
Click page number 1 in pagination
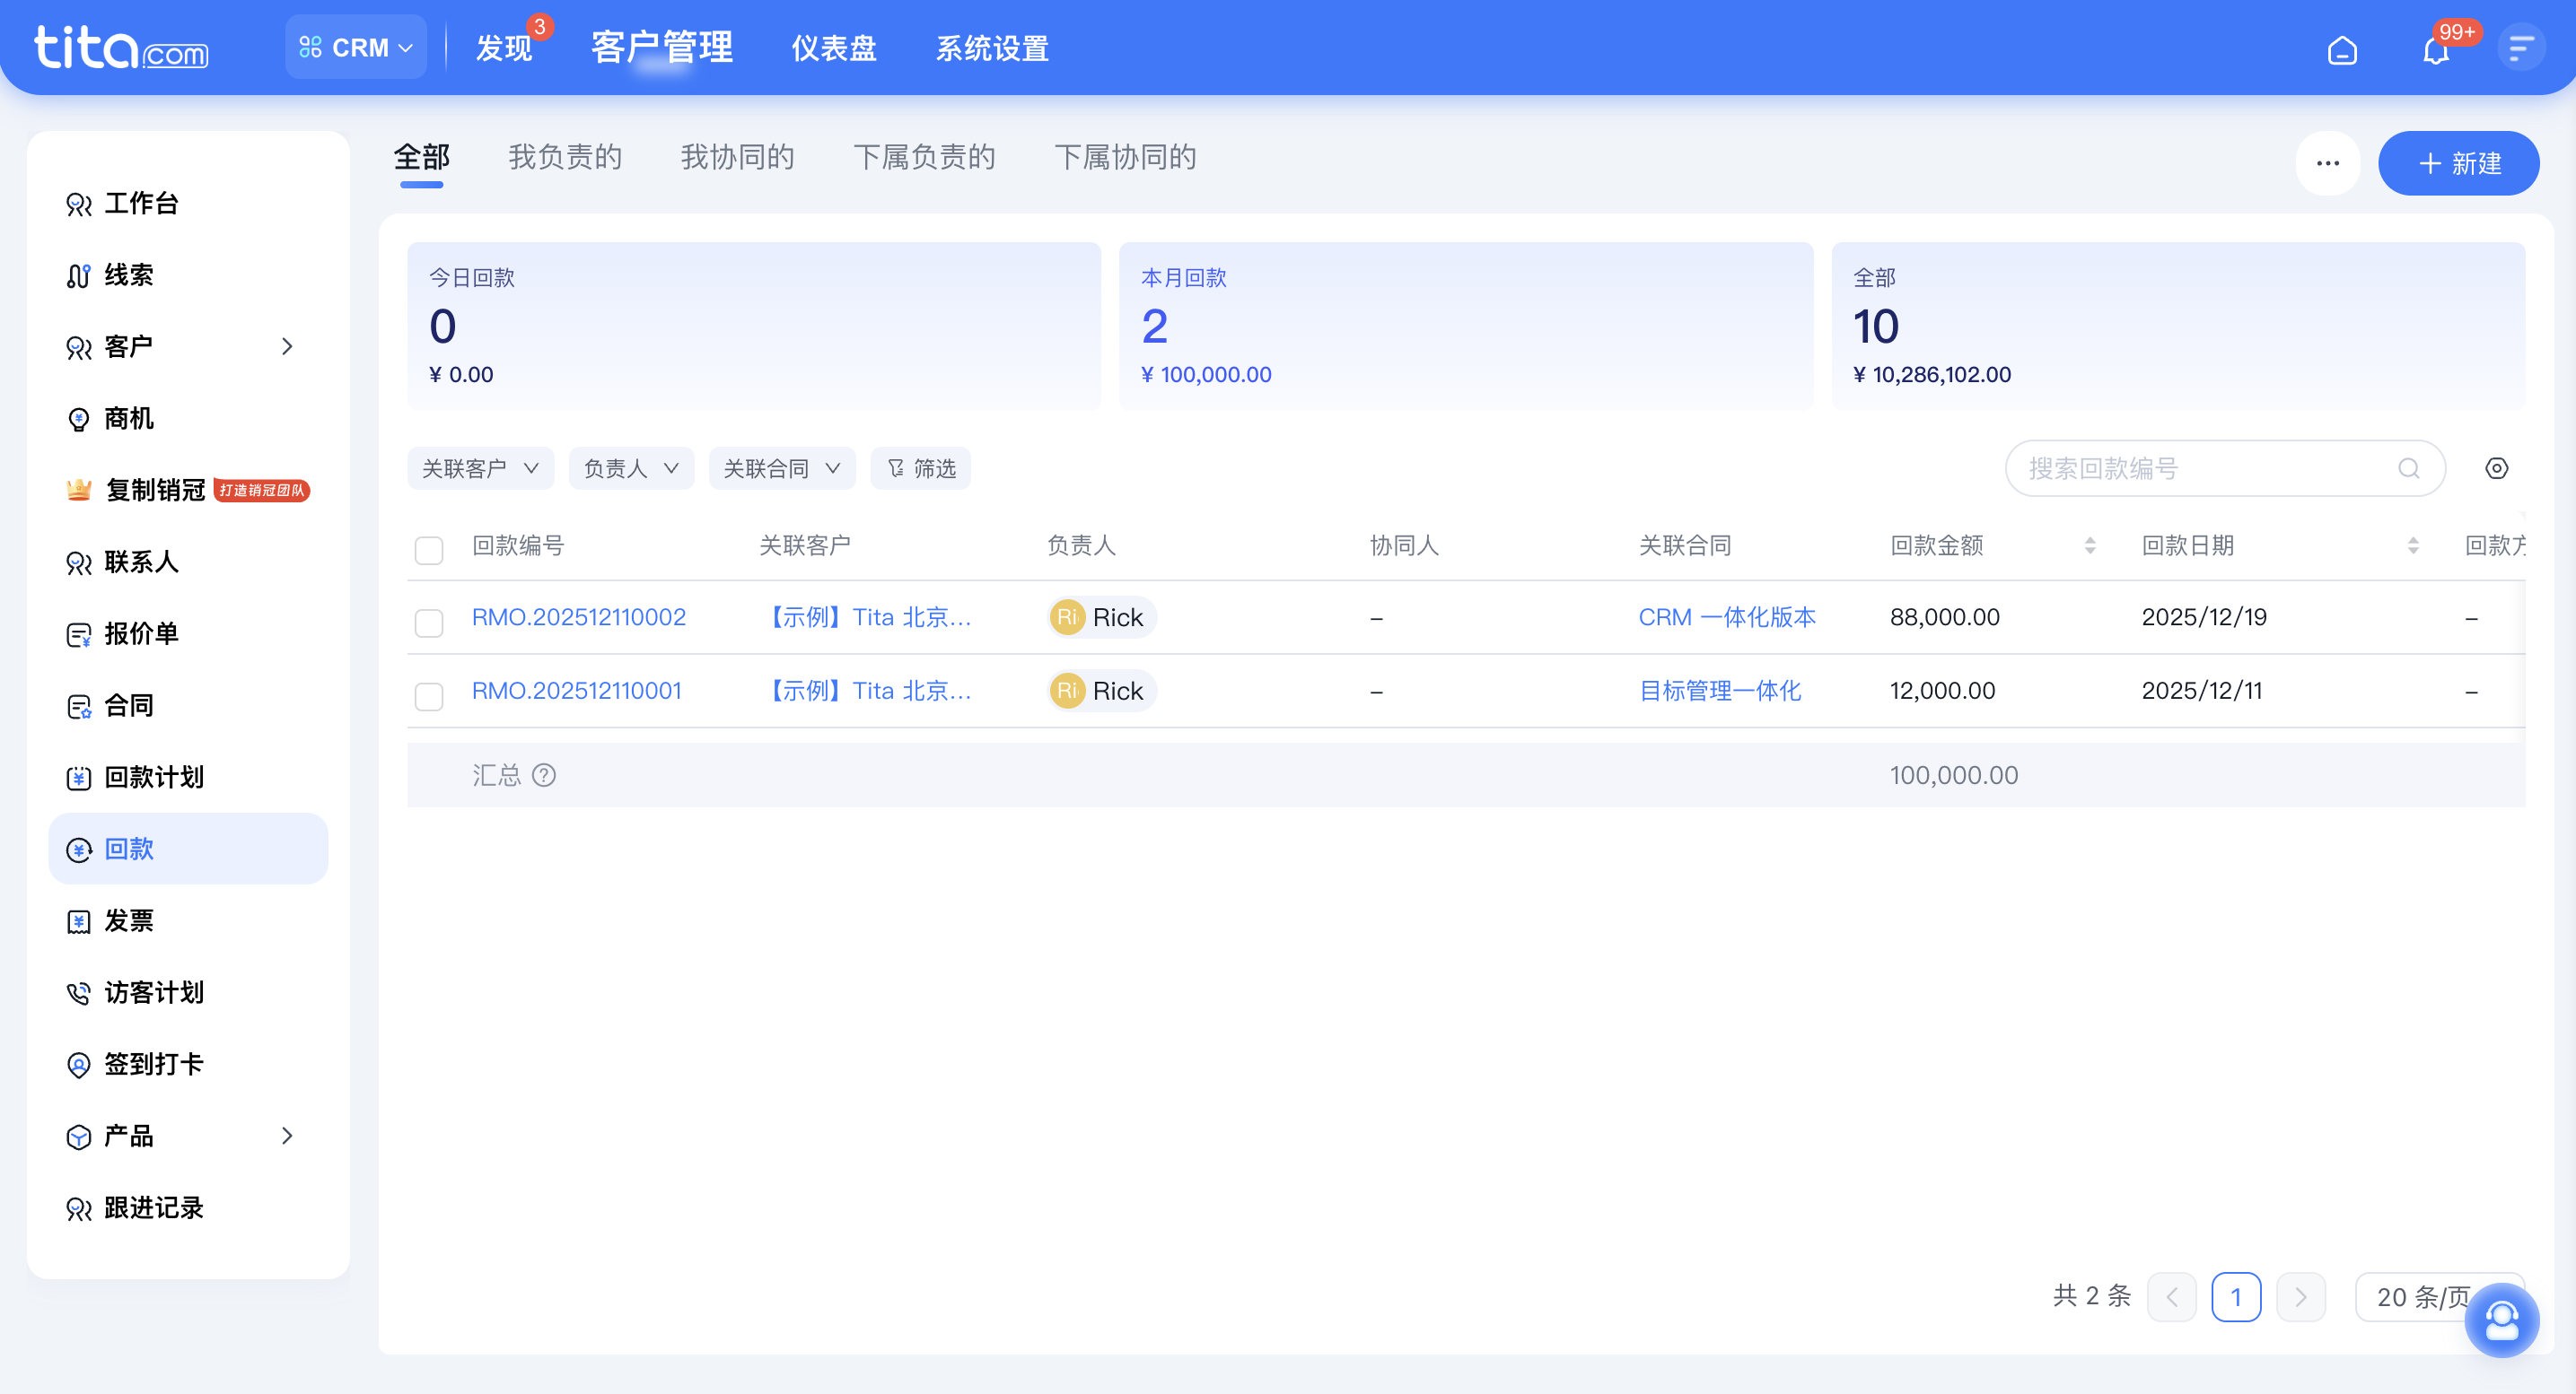coord(2236,1297)
